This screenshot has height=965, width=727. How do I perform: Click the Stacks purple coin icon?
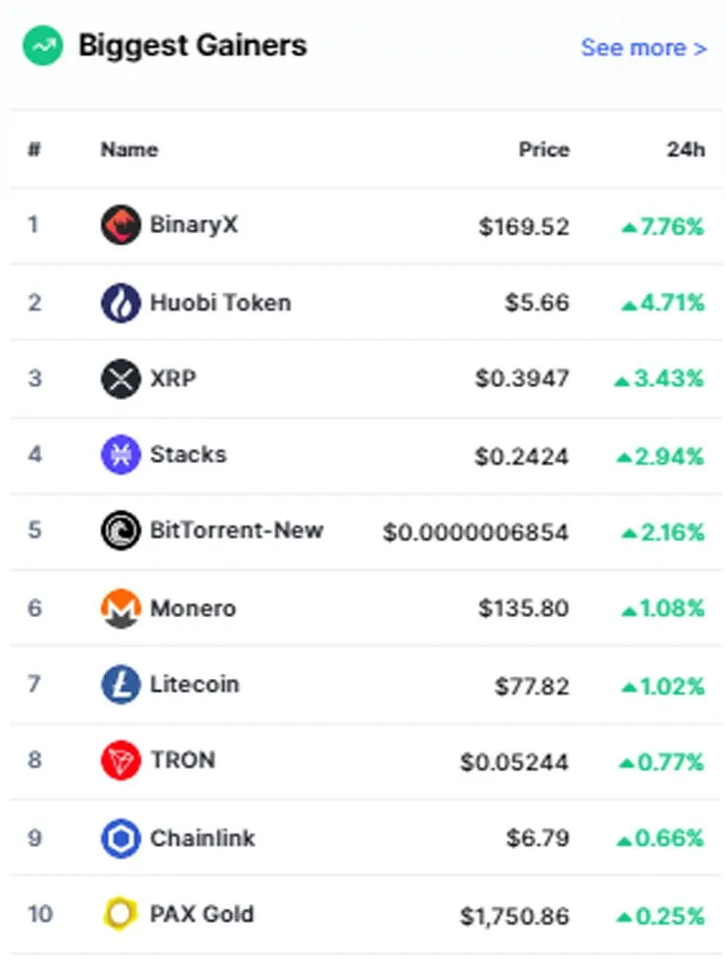click(x=121, y=455)
